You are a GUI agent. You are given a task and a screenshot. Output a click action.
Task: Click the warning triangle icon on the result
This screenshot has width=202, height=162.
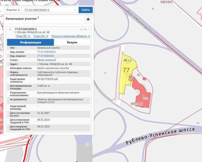(81, 29)
